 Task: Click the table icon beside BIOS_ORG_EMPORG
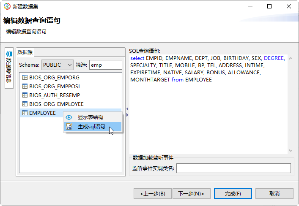click(25, 78)
